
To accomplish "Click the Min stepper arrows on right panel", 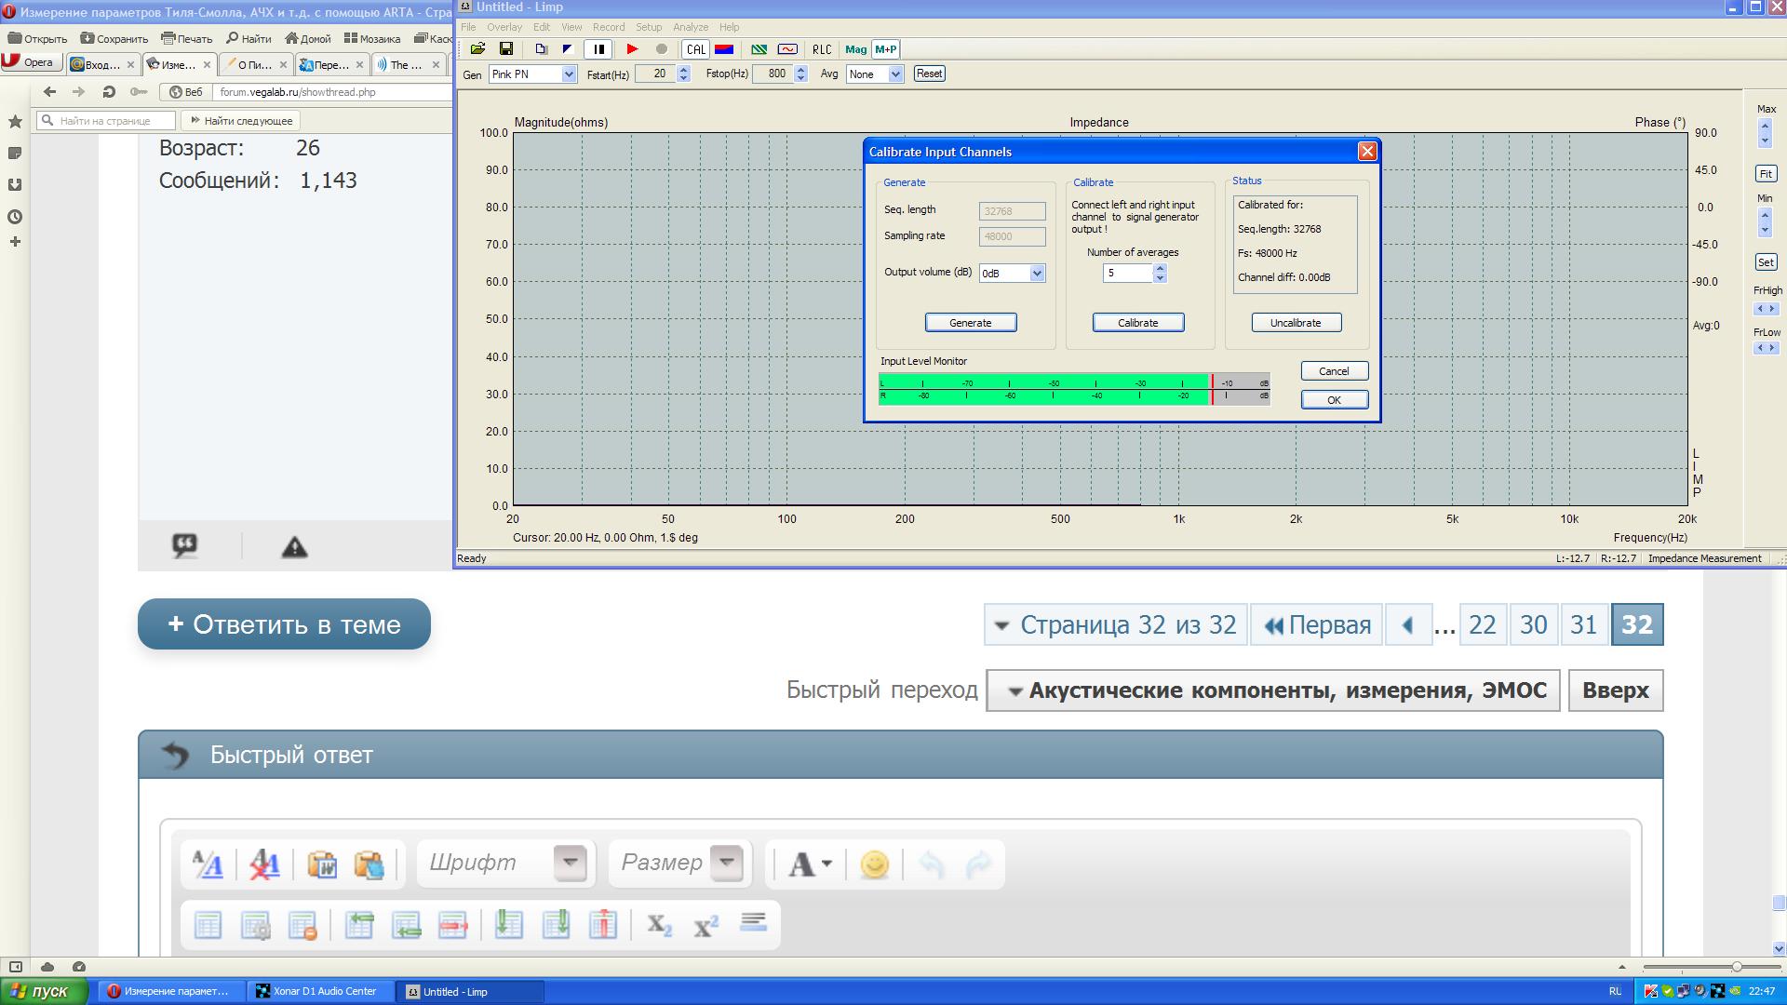I will point(1765,222).
